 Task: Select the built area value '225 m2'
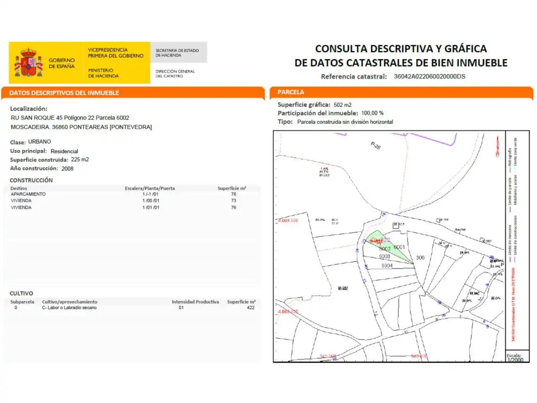[80, 160]
